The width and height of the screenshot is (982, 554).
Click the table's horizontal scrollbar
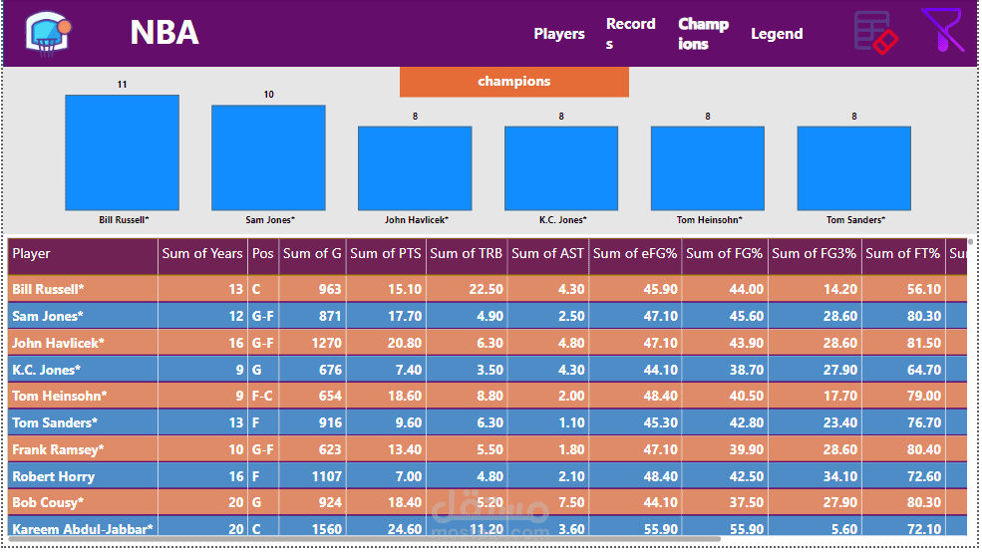[x=365, y=539]
